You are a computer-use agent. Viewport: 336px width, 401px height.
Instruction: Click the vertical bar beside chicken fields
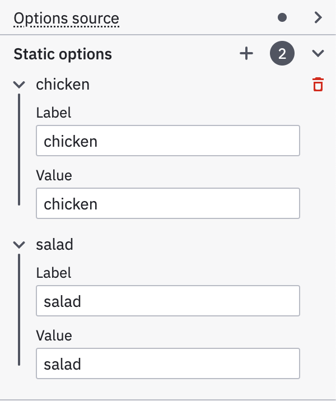pos(19,150)
